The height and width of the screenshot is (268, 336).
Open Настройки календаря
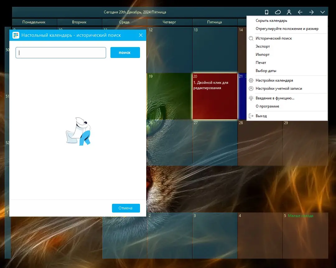coord(287,80)
